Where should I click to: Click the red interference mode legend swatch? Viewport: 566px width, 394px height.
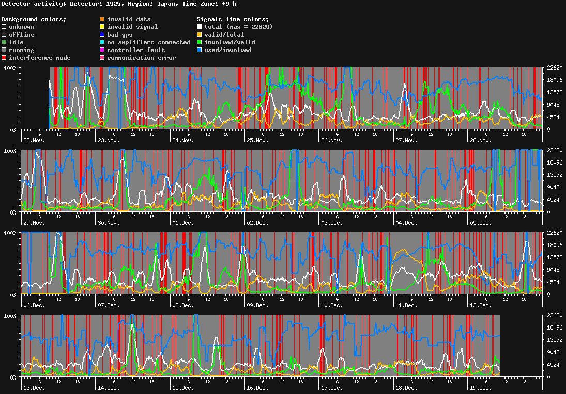4,58
